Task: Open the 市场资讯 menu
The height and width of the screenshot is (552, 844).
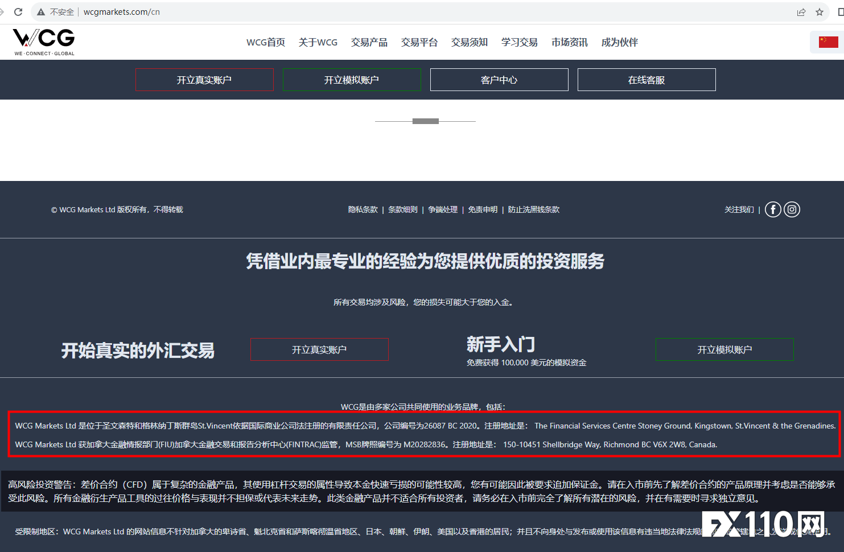Action: point(570,42)
